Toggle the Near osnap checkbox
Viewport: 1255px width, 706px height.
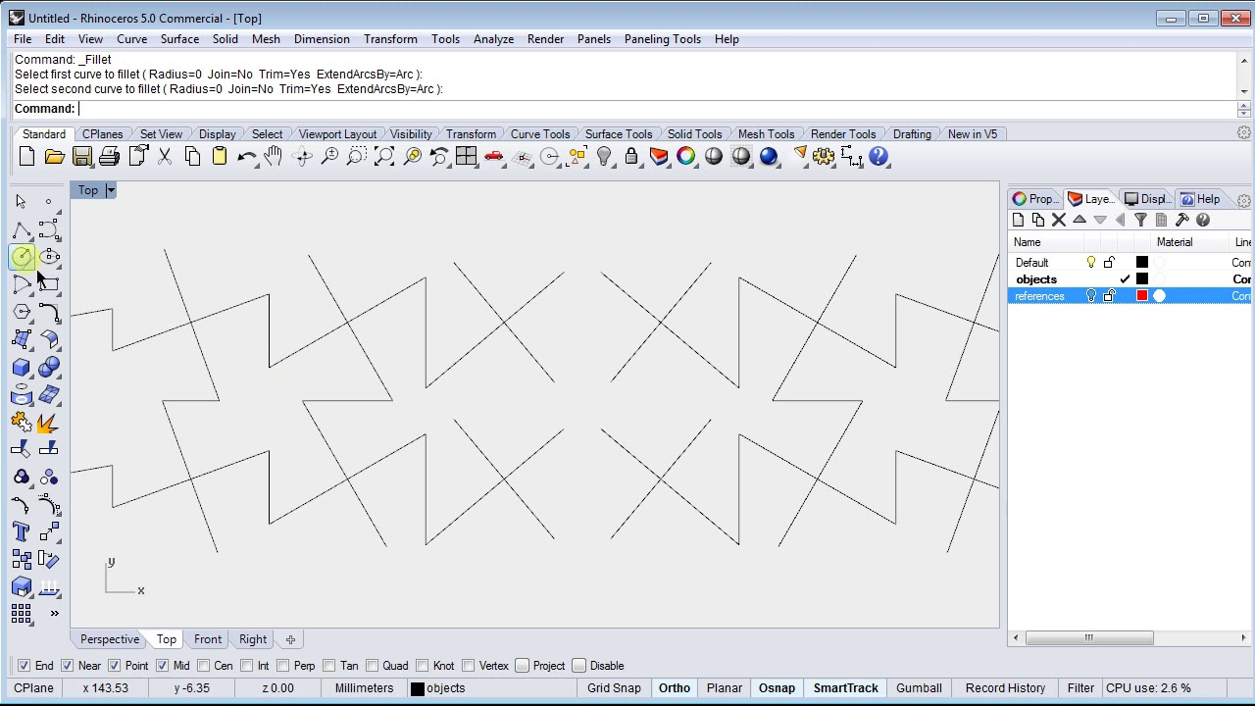click(x=67, y=666)
